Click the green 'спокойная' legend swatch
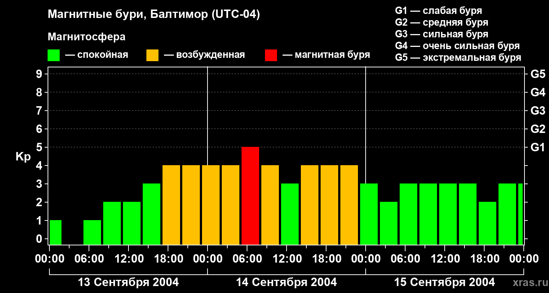 tap(54, 55)
